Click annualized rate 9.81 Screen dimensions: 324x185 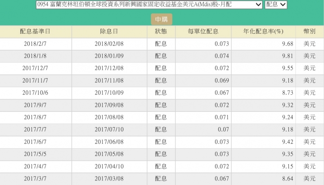[x=288, y=56]
